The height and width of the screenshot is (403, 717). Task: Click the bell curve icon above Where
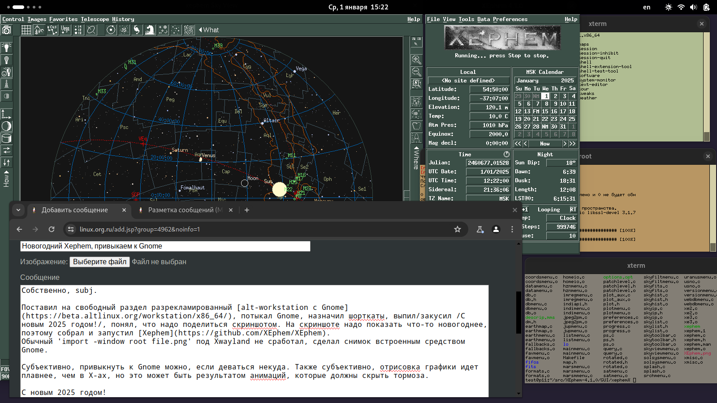[416, 138]
